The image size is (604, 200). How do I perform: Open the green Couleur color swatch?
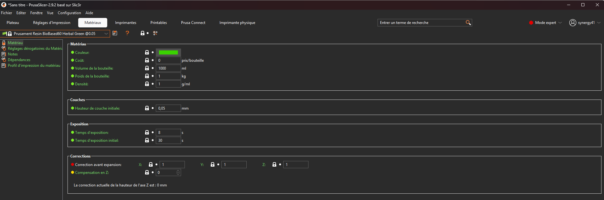pyautogui.click(x=168, y=52)
